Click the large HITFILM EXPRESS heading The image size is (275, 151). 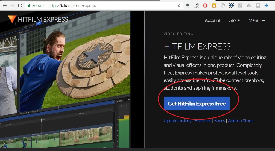(197, 47)
